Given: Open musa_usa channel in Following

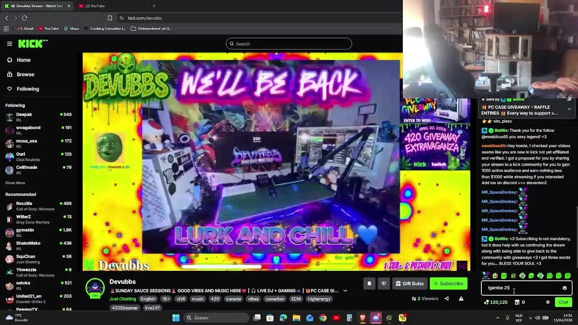Looking at the screenshot, I should pyautogui.click(x=38, y=144).
